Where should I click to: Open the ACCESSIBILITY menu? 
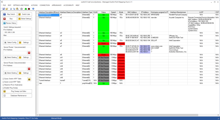point(68,5)
